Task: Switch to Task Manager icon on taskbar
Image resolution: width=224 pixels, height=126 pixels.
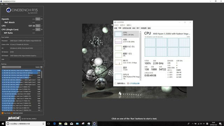Action: [x=89, y=124]
